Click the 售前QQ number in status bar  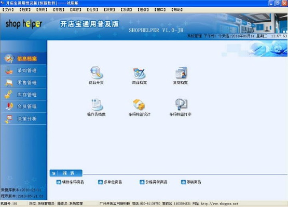coord(176,203)
